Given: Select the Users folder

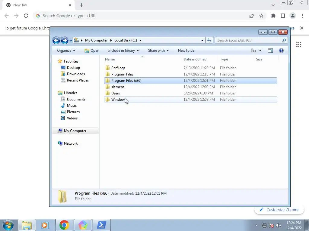Looking at the screenshot, I should click(x=191, y=93).
